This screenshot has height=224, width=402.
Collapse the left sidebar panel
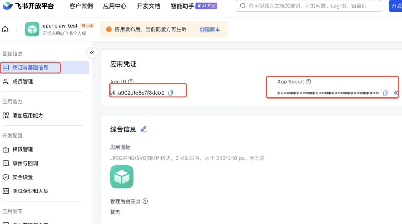(92, 53)
